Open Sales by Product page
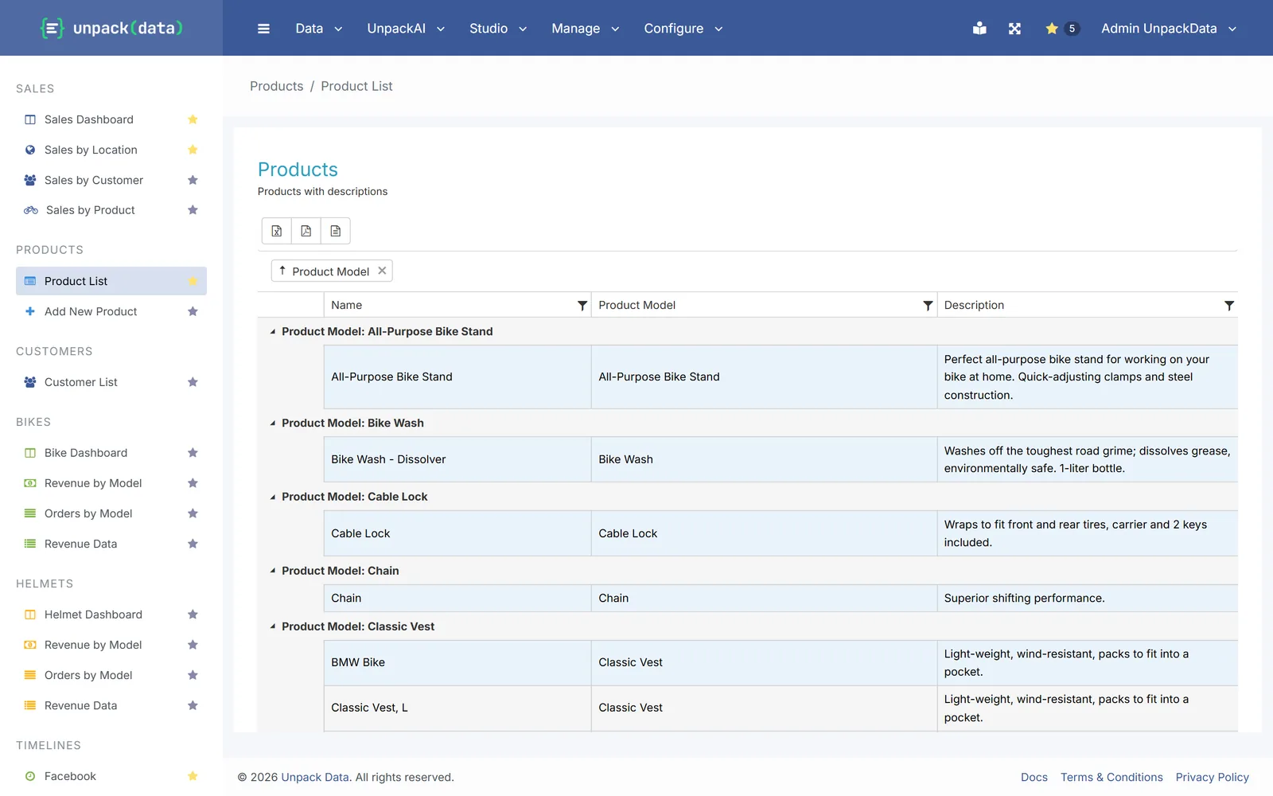Viewport: 1273px width, 796px height. (91, 210)
